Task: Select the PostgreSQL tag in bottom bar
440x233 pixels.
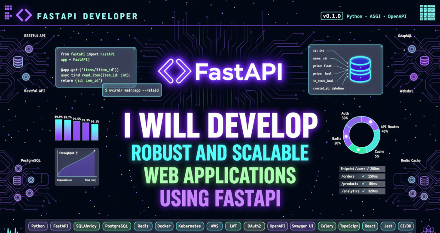Action: (117, 226)
